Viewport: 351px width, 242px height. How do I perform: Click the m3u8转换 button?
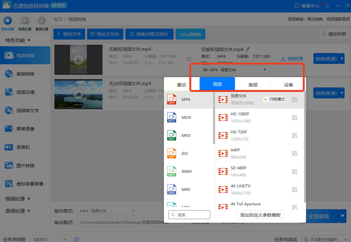[190, 34]
